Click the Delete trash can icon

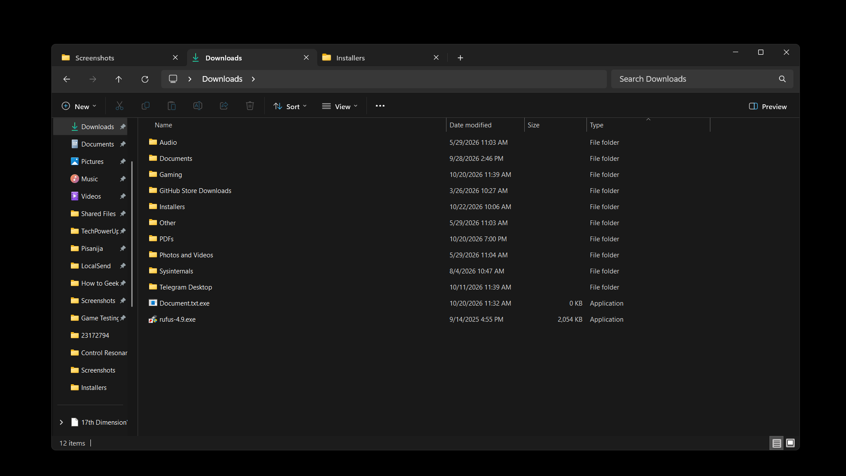(x=250, y=106)
